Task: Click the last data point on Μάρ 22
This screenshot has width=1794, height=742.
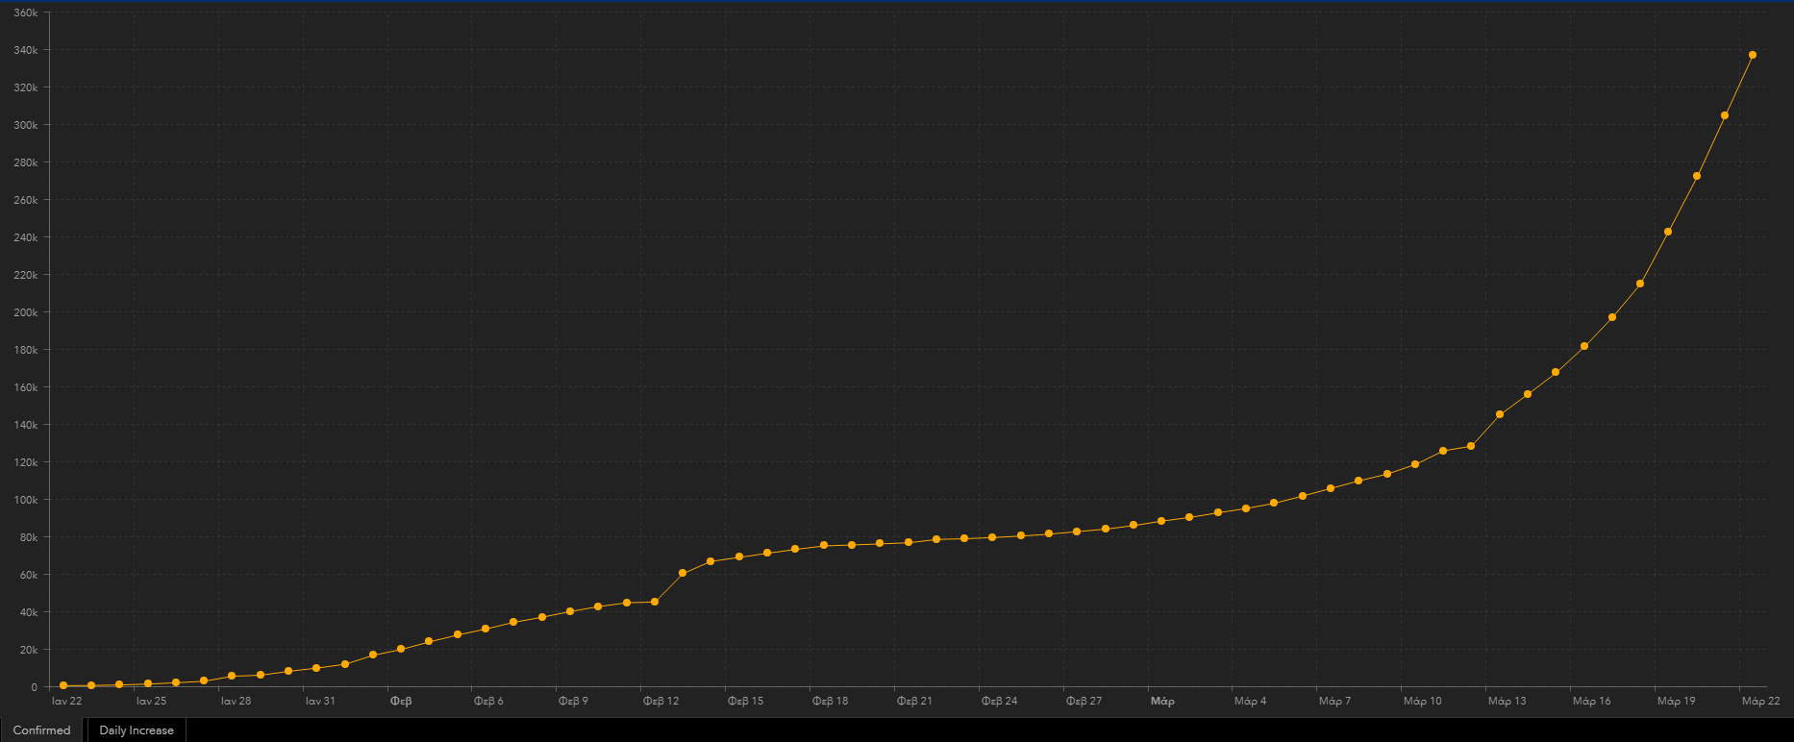Action: pos(1752,55)
